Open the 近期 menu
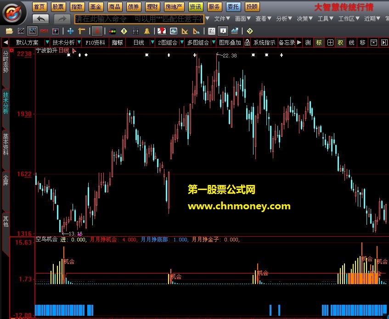Screen dimensions: 389x319 pyautogui.click(x=372, y=19)
